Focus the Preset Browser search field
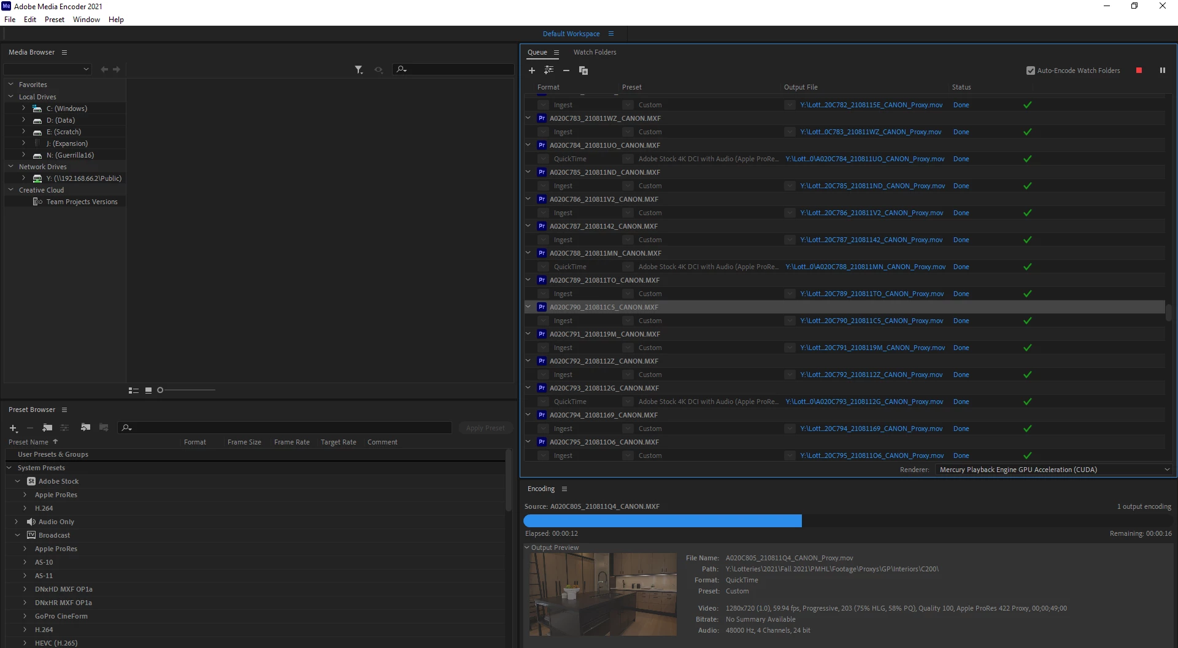 coord(285,428)
